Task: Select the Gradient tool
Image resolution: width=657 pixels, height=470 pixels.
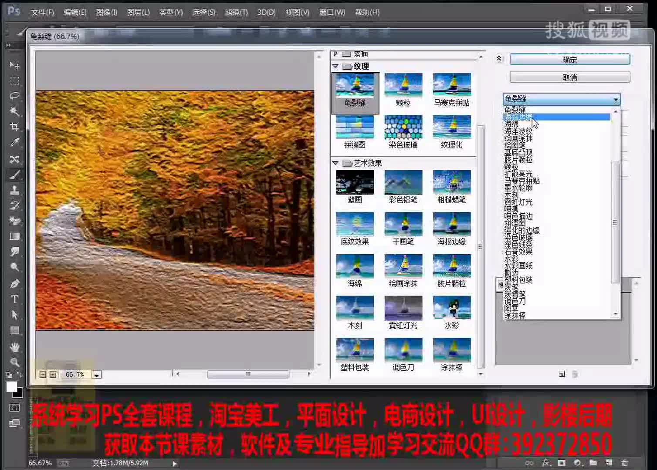Action: pos(14,236)
